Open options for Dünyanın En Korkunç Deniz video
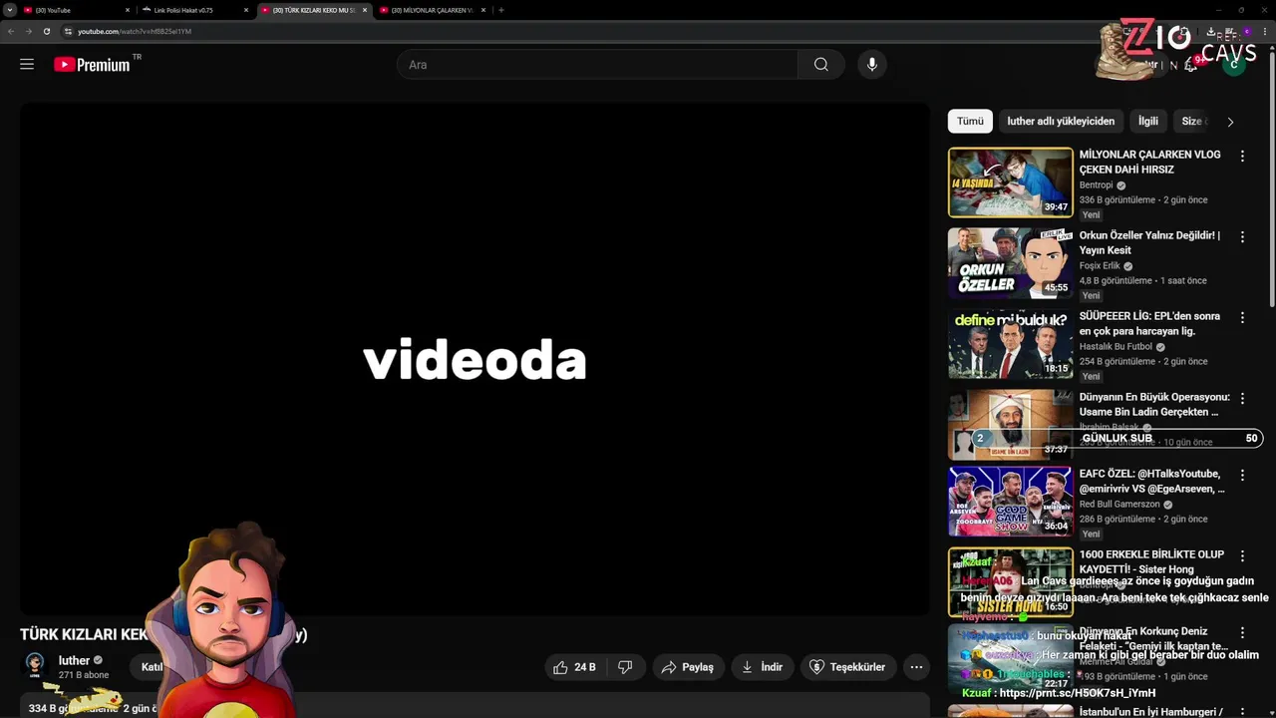 [1242, 633]
